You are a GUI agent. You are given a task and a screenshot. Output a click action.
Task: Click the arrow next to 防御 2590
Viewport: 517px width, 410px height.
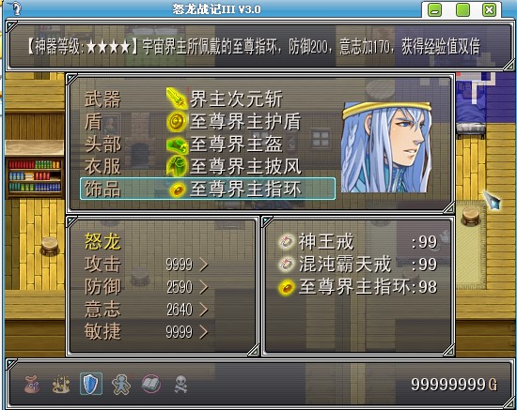[203, 287]
